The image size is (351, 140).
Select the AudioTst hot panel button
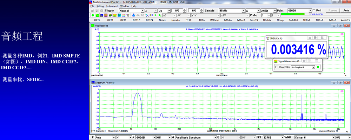click(345, 20)
